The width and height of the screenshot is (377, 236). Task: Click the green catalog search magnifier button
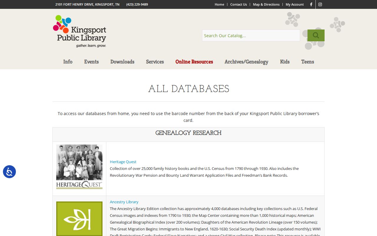coord(316,35)
